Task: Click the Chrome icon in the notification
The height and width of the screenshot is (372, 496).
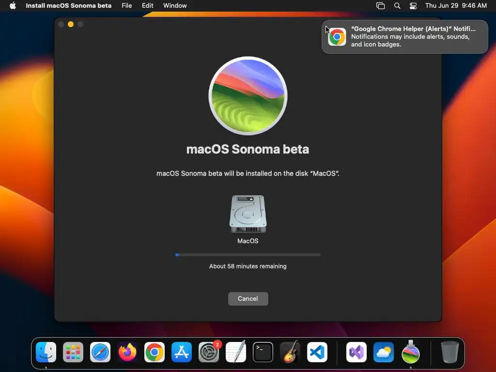Action: point(337,37)
